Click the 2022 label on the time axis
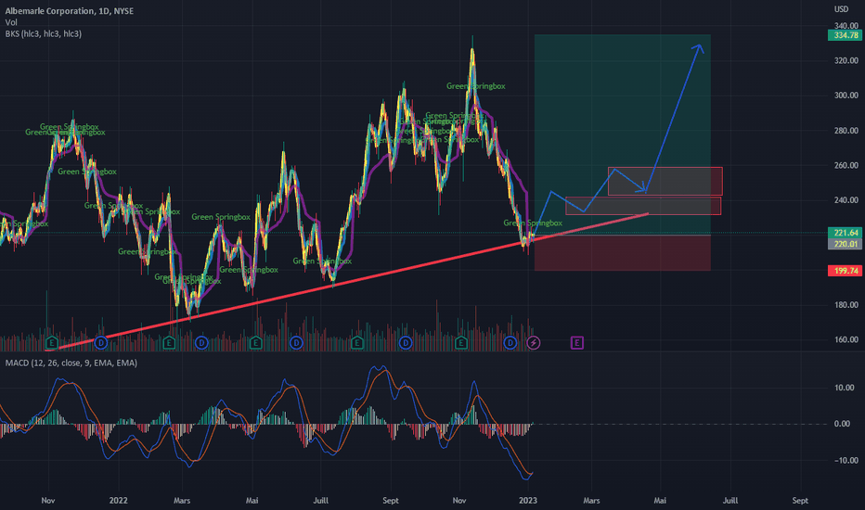The image size is (865, 510). pyautogui.click(x=118, y=501)
